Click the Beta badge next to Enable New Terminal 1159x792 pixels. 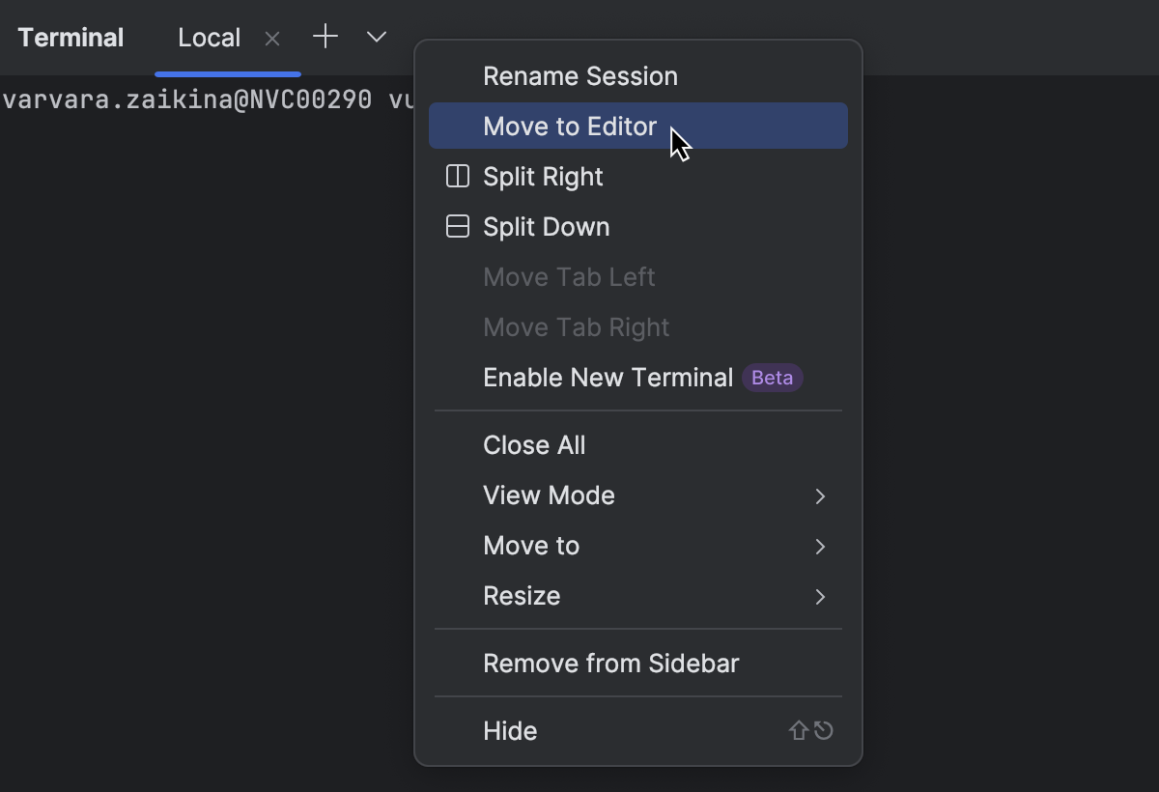(x=772, y=378)
